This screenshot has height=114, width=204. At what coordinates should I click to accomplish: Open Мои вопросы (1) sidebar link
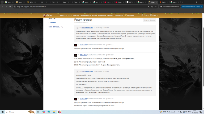click(56, 27)
